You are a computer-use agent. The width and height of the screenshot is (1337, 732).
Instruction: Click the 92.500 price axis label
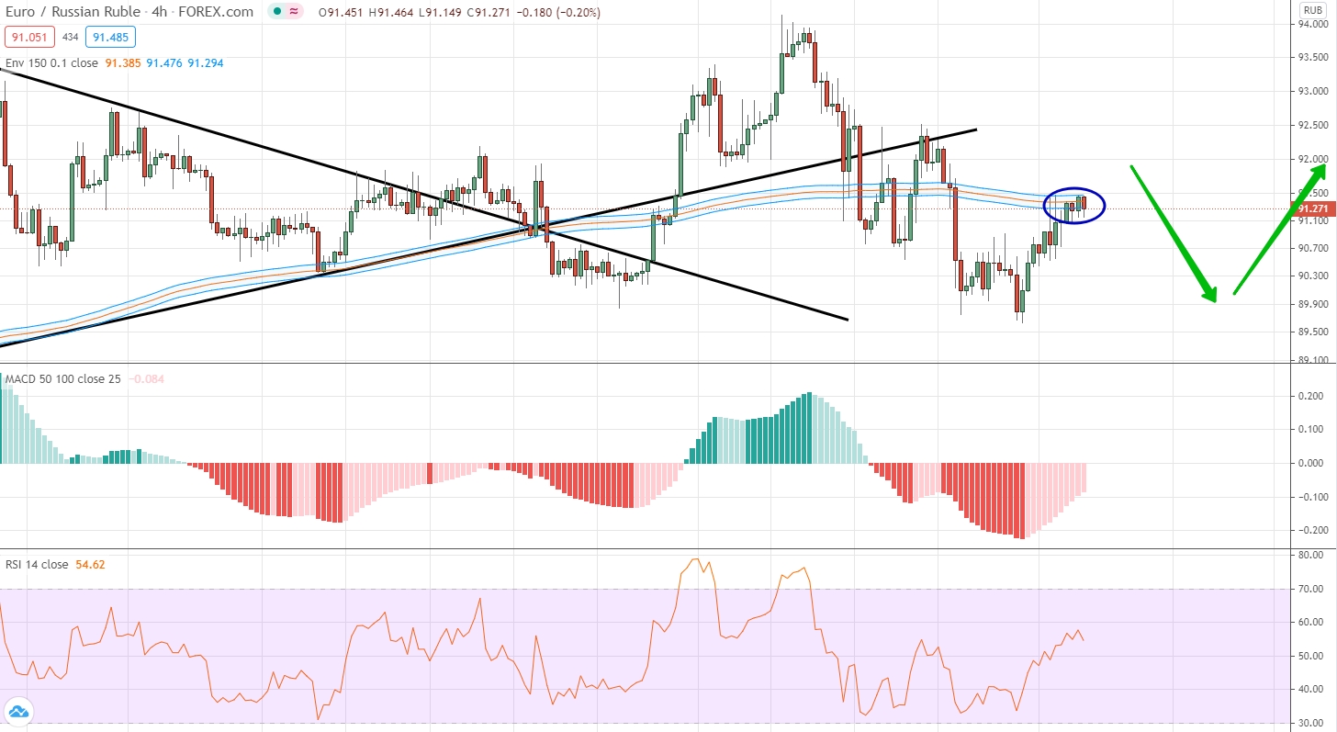[x=1314, y=126]
